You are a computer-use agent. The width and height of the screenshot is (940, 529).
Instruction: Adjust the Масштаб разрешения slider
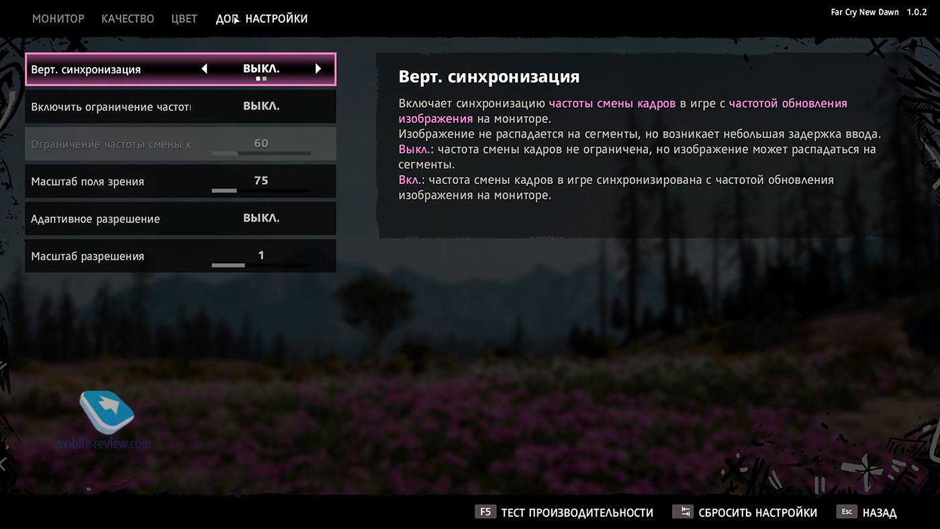click(x=261, y=265)
